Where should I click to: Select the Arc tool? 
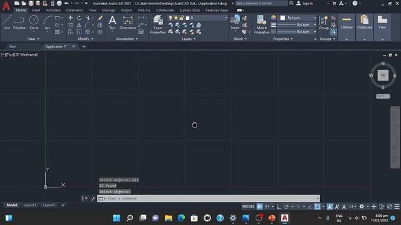(x=48, y=22)
